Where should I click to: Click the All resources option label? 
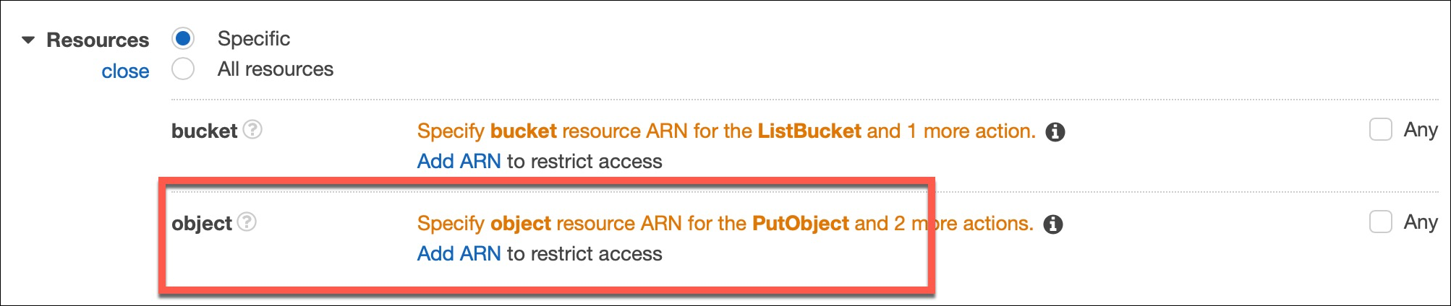click(x=276, y=69)
